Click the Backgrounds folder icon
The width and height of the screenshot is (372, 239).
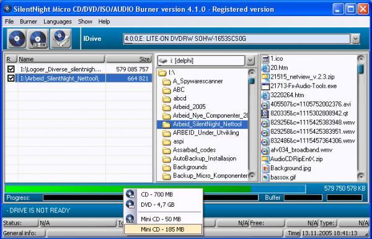tap(167, 167)
